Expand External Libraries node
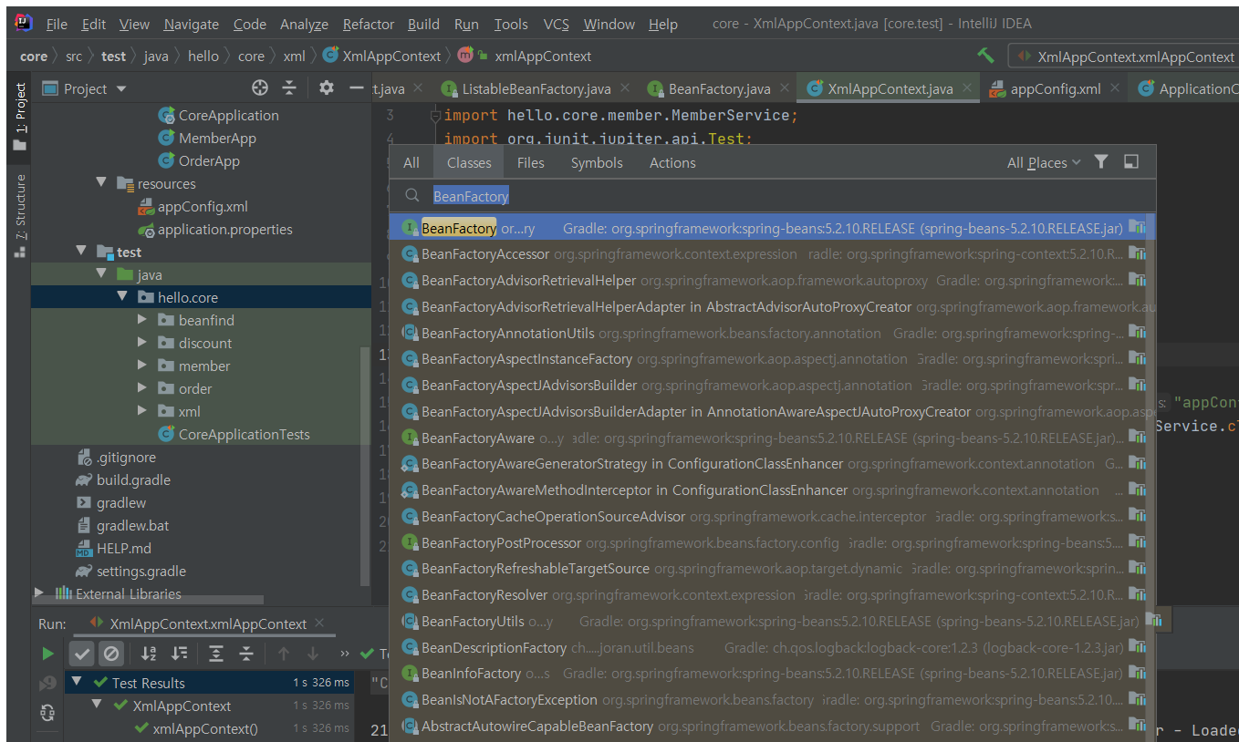Viewport: 1239px width, 742px height. click(x=39, y=593)
